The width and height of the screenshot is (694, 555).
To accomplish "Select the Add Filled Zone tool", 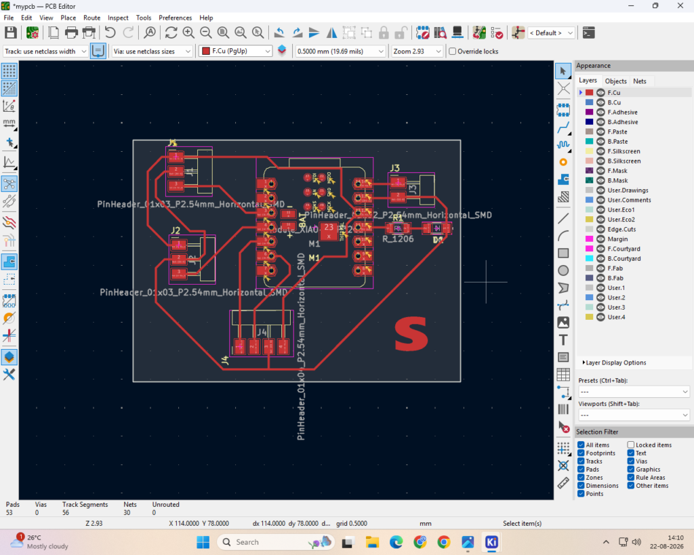I will coord(563,180).
